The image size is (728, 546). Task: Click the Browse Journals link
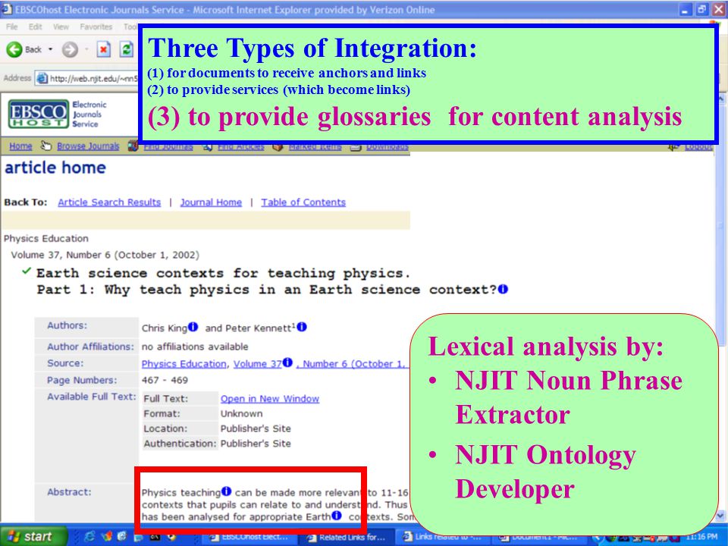88,146
